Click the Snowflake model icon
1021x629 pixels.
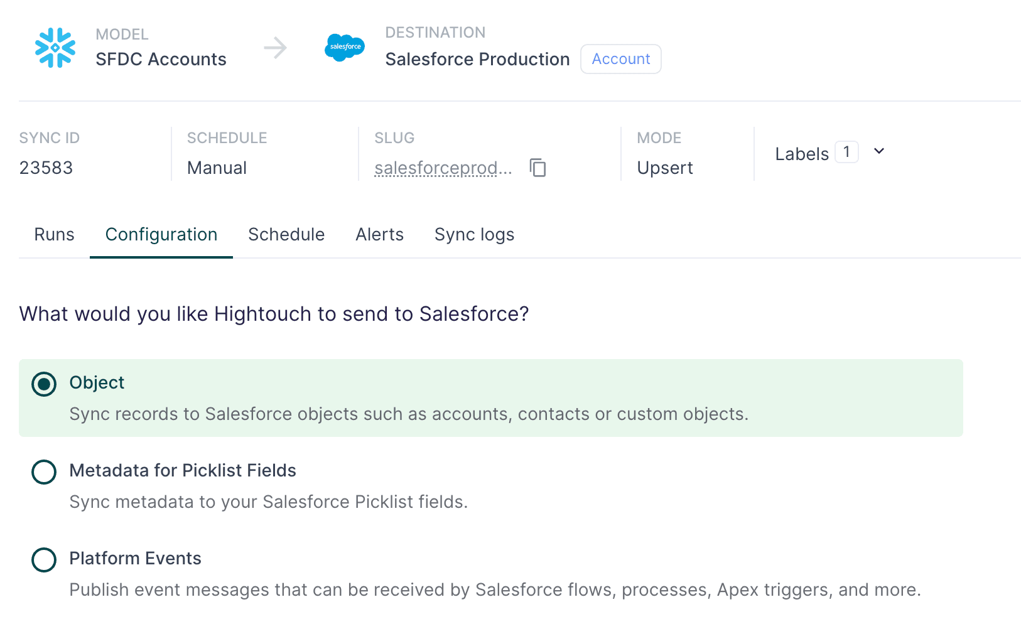click(x=55, y=48)
